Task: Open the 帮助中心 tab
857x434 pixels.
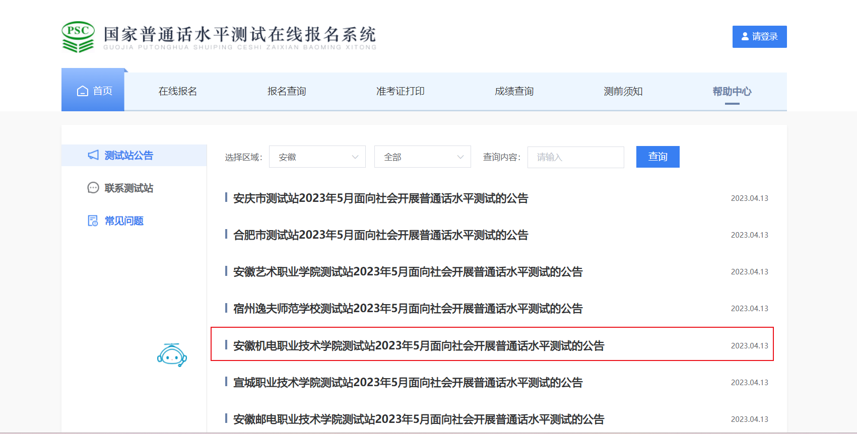Action: pyautogui.click(x=732, y=91)
